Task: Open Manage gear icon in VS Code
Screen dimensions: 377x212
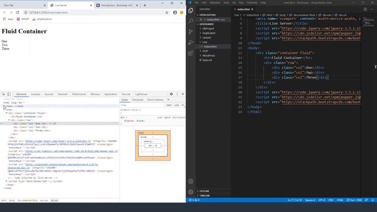Action: click(191, 192)
